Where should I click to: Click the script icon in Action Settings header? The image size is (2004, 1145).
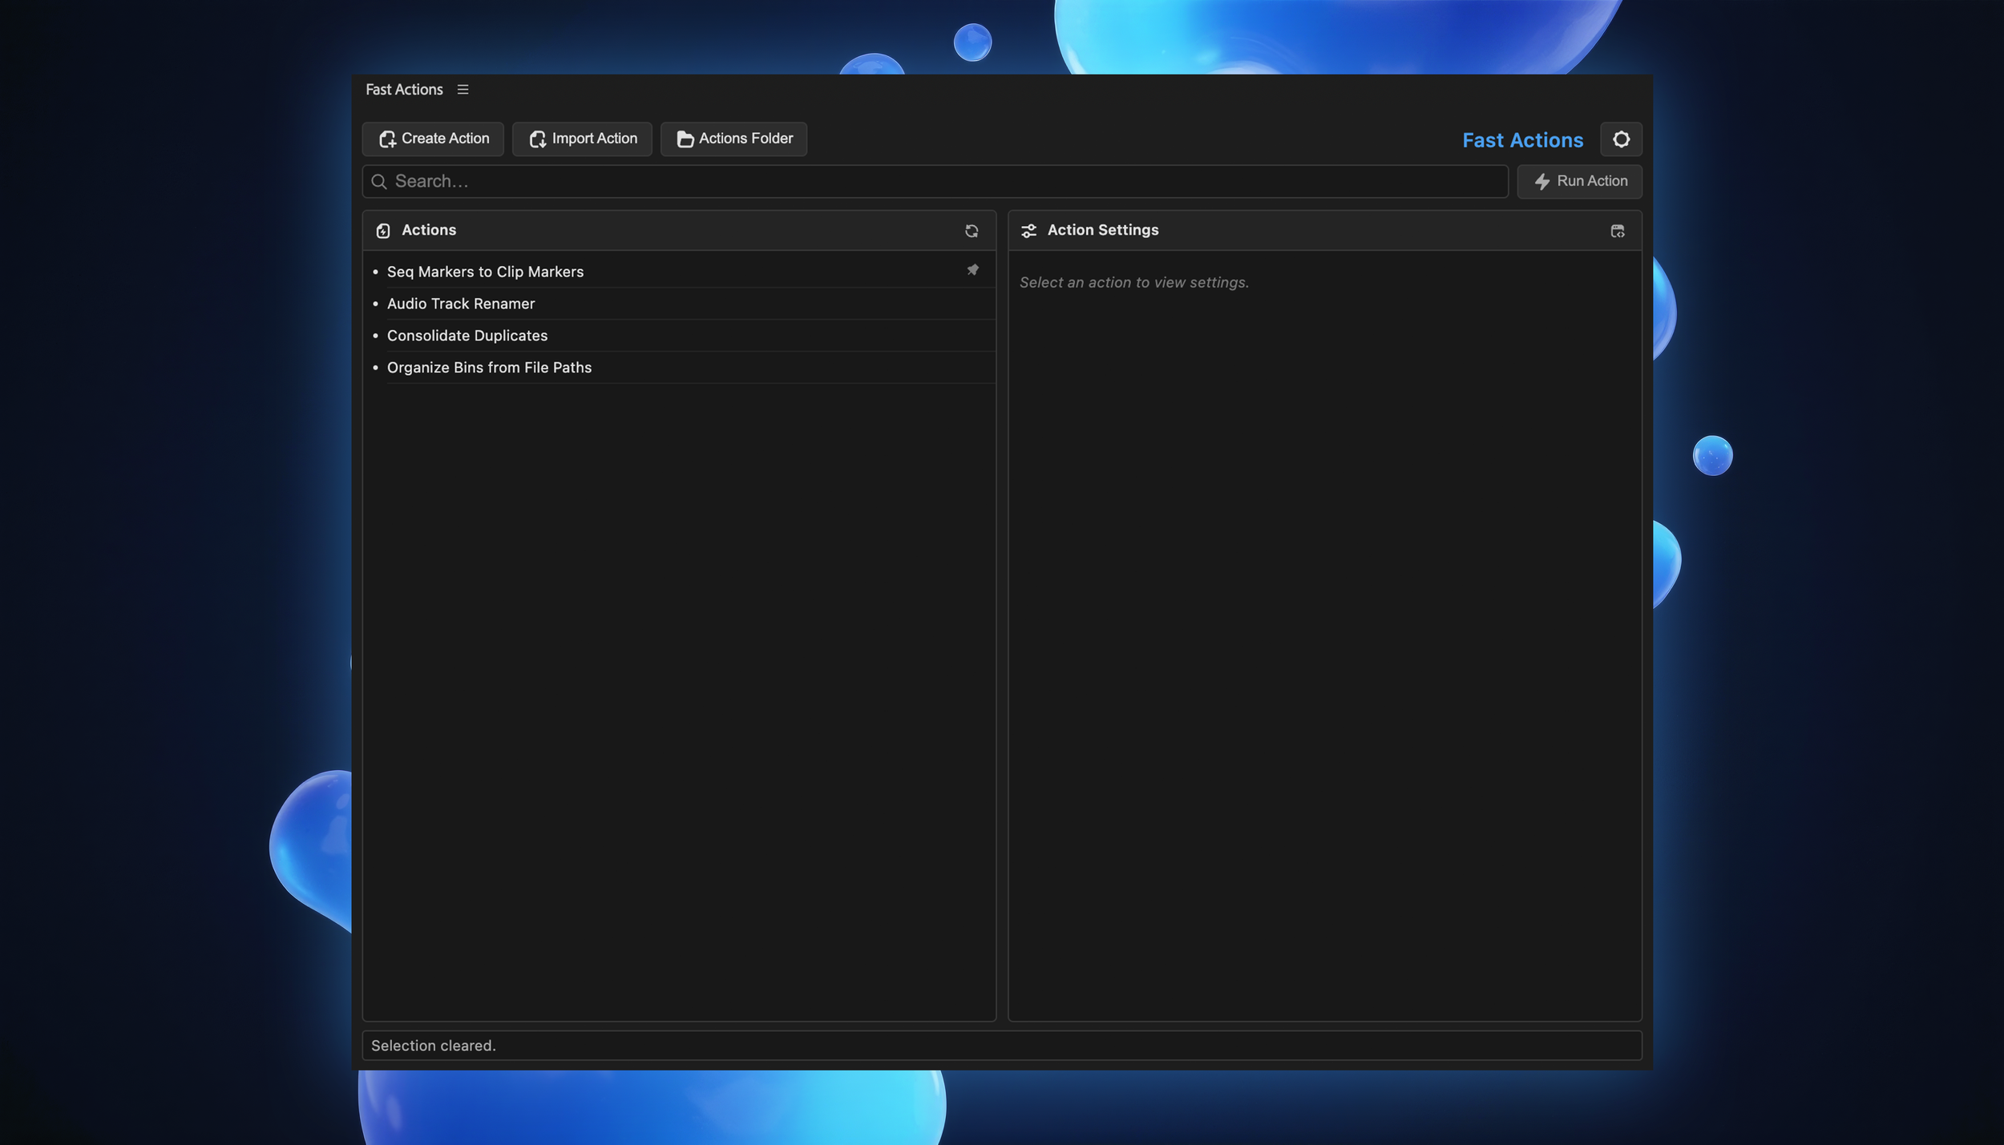click(1617, 231)
